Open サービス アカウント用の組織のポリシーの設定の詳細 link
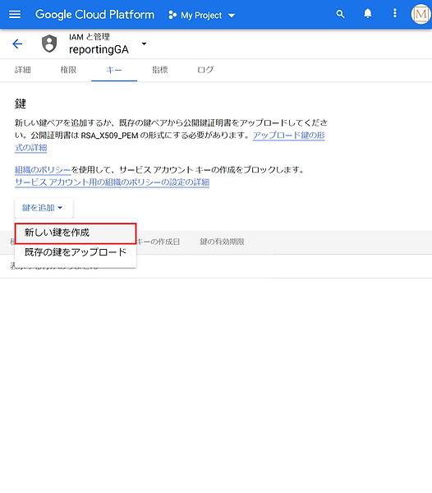This screenshot has width=432, height=493. coord(113,182)
